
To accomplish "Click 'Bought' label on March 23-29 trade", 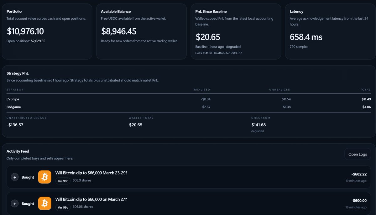I will pyautogui.click(x=28, y=177).
